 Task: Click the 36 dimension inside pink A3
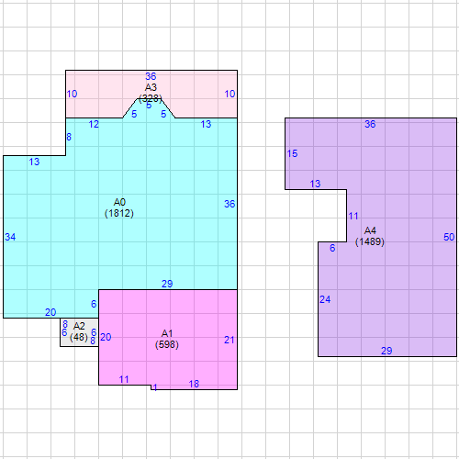click(151, 76)
